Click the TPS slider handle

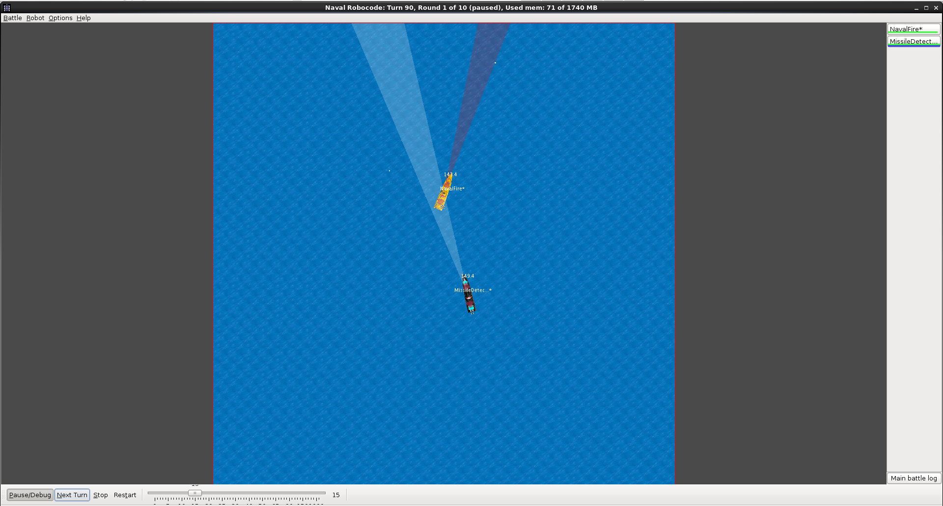[x=194, y=493]
